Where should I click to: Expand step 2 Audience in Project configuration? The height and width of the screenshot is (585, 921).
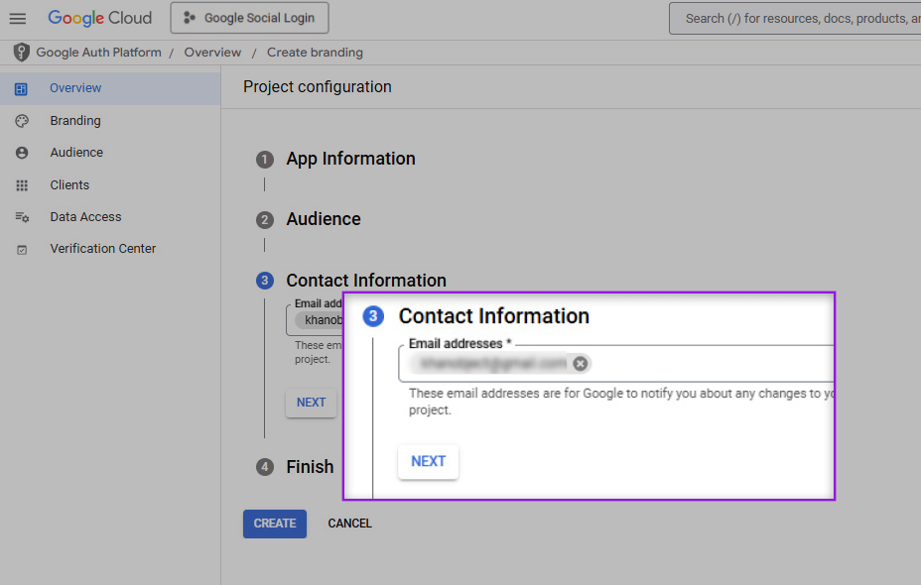[323, 219]
